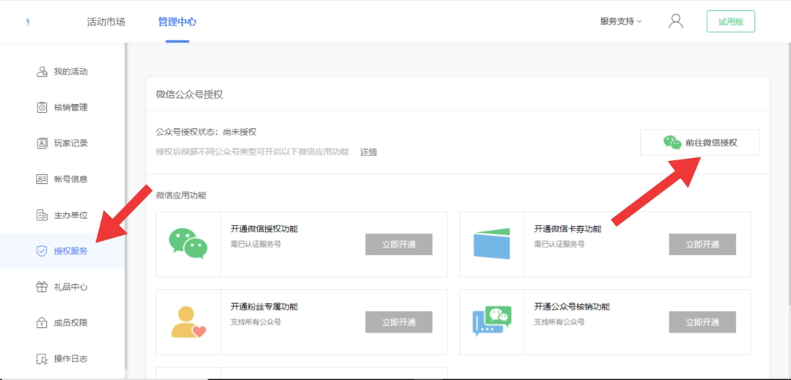Image resolution: width=791 pixels, height=380 pixels.
Task: Click the 礼品中心 gift icon
Action: [x=42, y=287]
